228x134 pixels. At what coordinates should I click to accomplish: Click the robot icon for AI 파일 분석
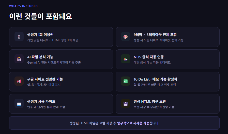19,59
